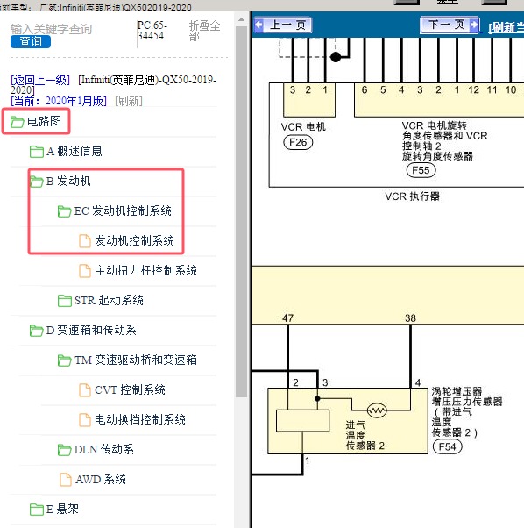Image resolution: width=524 pixels, height=528 pixels.
Task: Collapse the EC 发动机控制系统 node
Action: point(123,210)
